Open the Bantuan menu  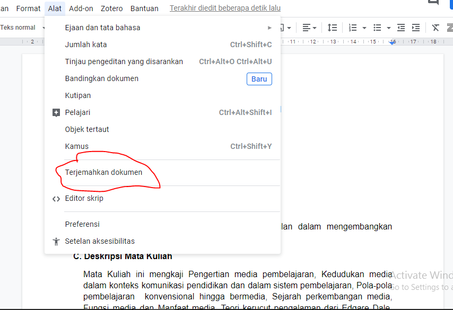click(144, 8)
